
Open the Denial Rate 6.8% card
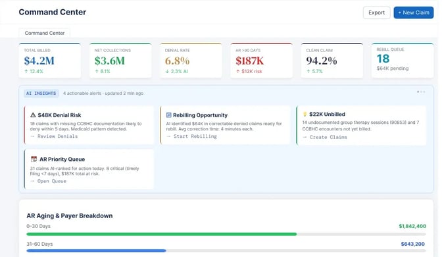(191, 61)
